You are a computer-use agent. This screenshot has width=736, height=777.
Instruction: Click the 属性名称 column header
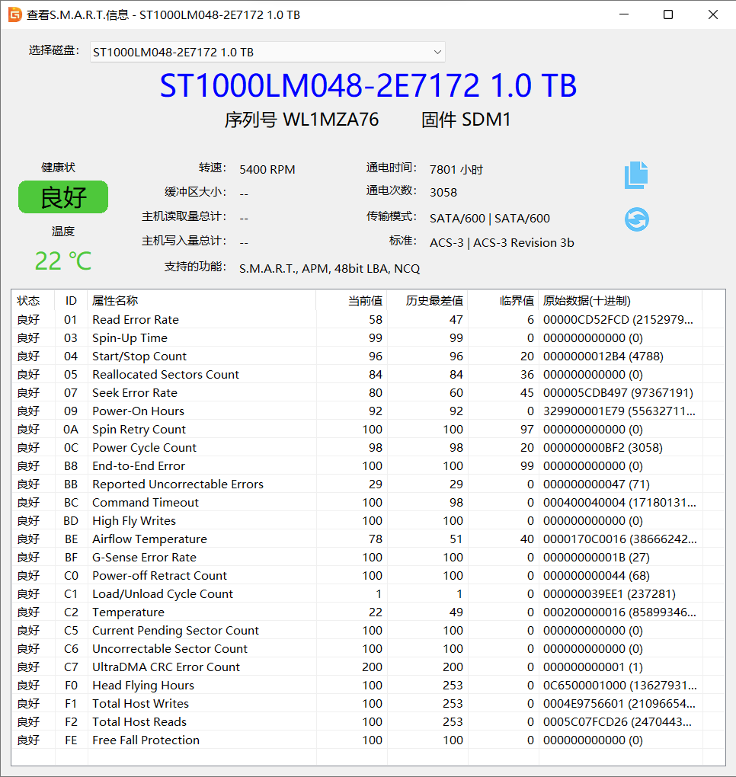coord(115,301)
